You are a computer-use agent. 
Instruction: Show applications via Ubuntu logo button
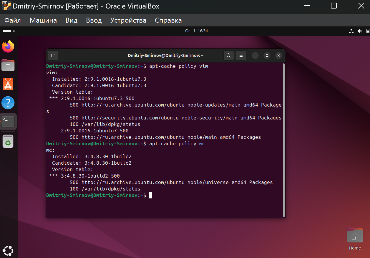pyautogui.click(x=7, y=251)
